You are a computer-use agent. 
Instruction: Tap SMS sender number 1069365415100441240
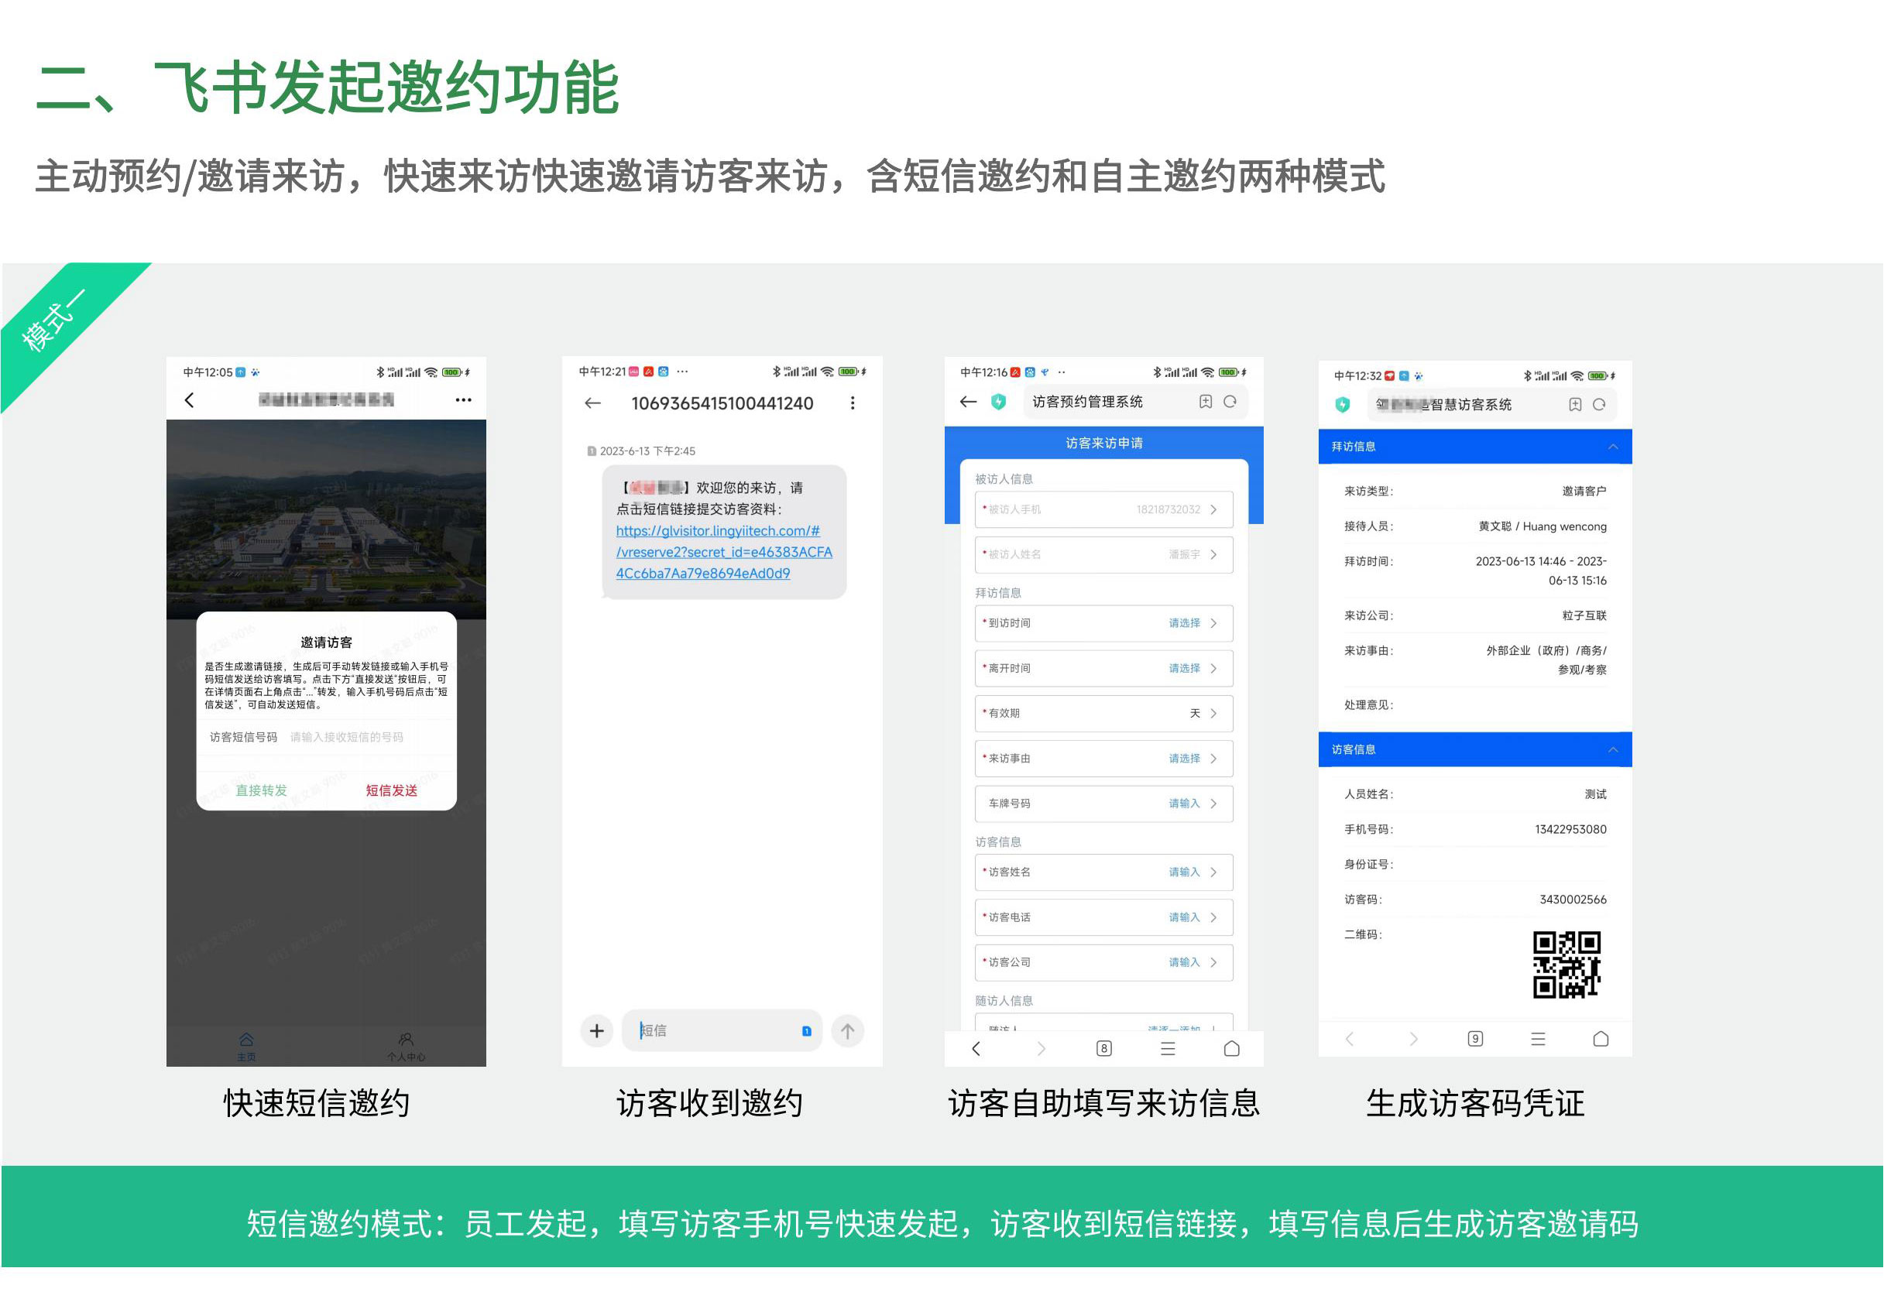722,403
